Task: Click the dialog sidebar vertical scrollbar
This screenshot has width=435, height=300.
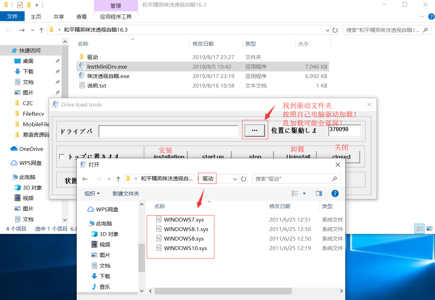Action: (x=141, y=257)
